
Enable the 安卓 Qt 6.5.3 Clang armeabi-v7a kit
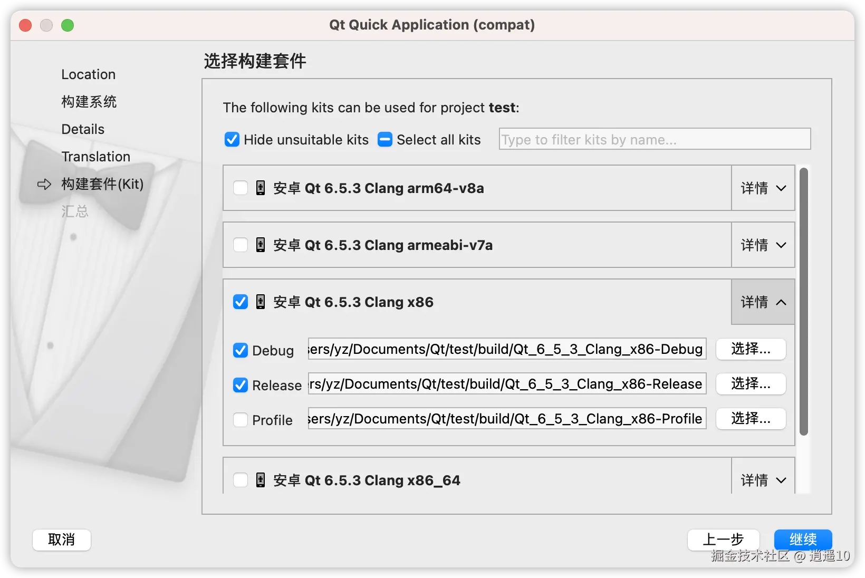point(241,245)
